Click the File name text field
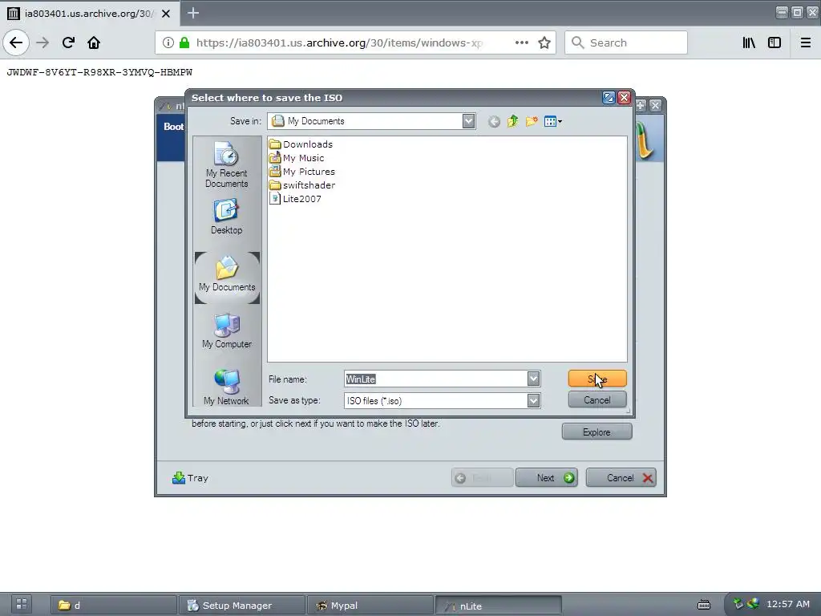The width and height of the screenshot is (821, 616). [435, 379]
